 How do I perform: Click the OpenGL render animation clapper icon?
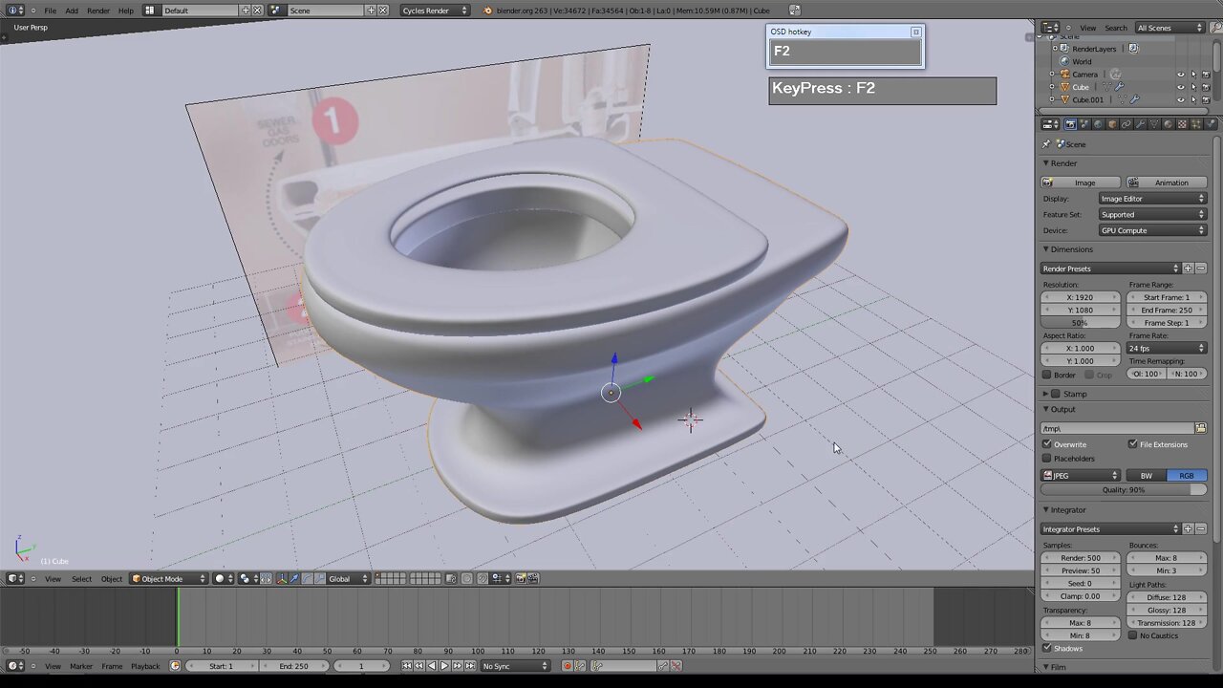pos(533,578)
